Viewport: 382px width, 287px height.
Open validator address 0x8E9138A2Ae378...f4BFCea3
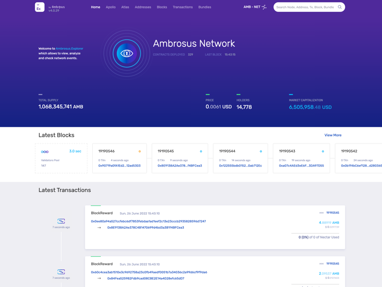point(180,166)
